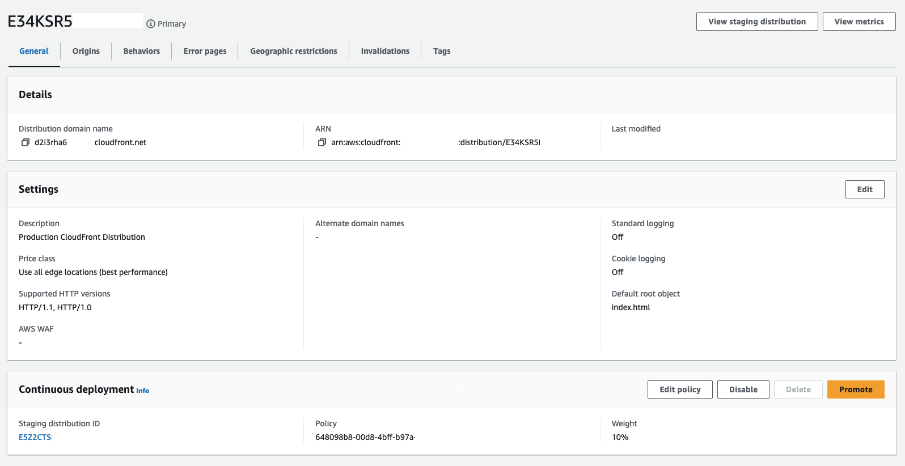This screenshot has height=466, width=905.
Task: Copy the distribution ARN
Action: pos(322,142)
